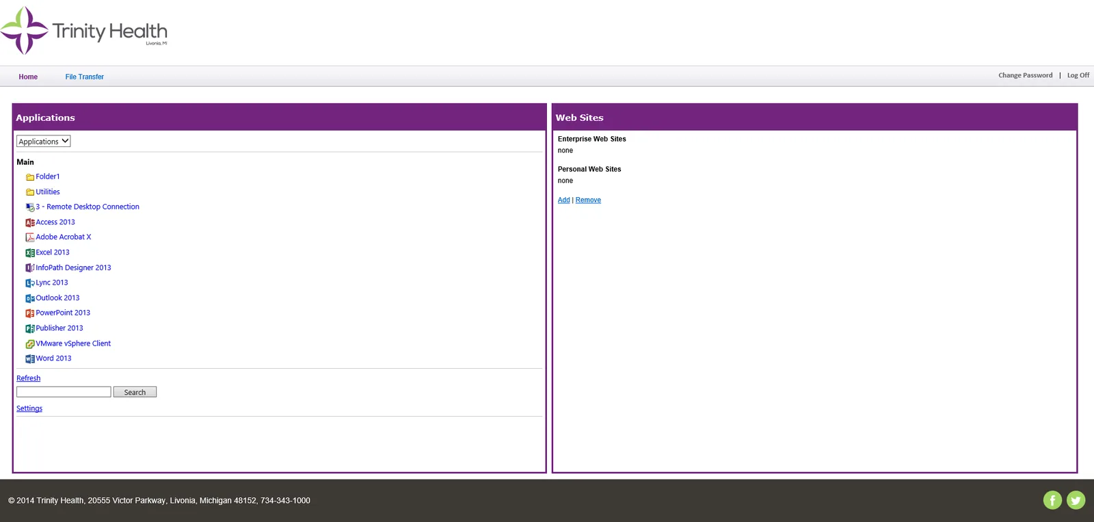1094x522 pixels.
Task: Click the application search text box
Action: pos(64,392)
